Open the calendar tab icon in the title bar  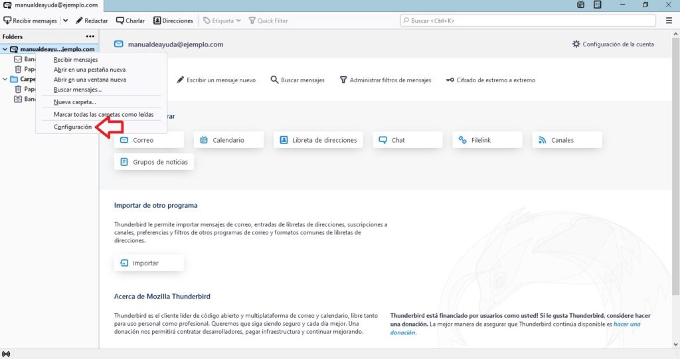click(x=580, y=5)
